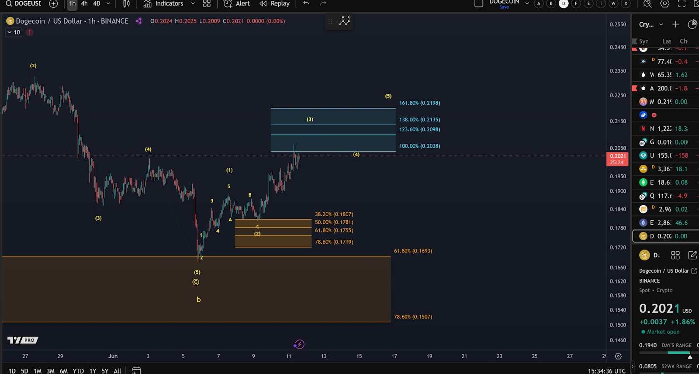The width and height of the screenshot is (699, 374).
Task: Switch to layout button D
Action: tap(564, 3)
